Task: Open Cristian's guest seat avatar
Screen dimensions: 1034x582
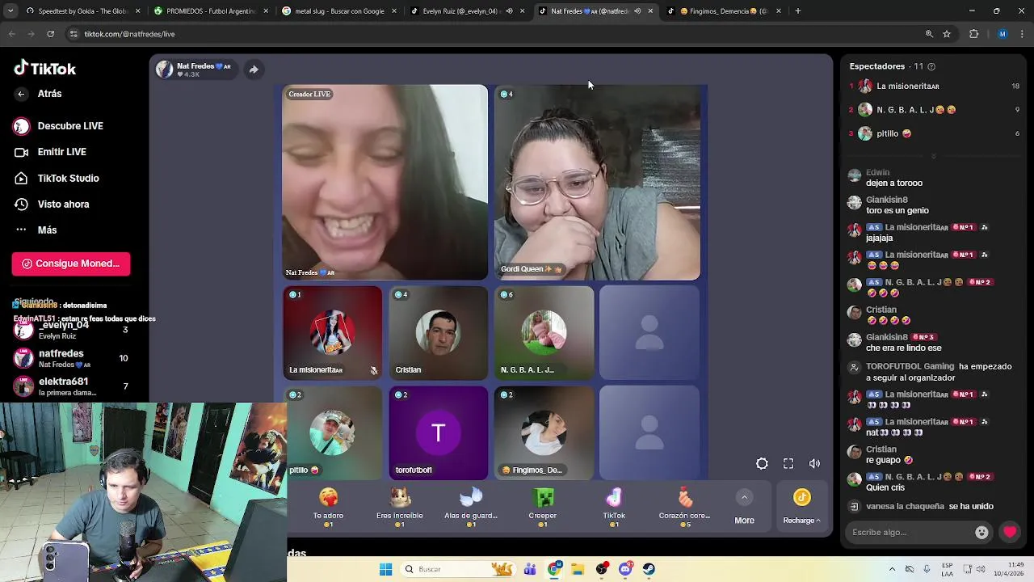Action: [x=439, y=332]
